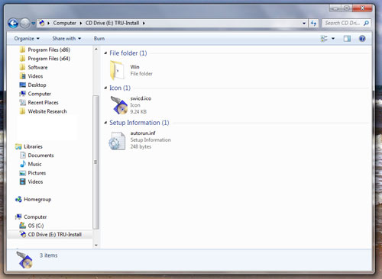Viewport: 382px width, 279px height.
Task: Click the Change your view icon
Action: [324, 39]
